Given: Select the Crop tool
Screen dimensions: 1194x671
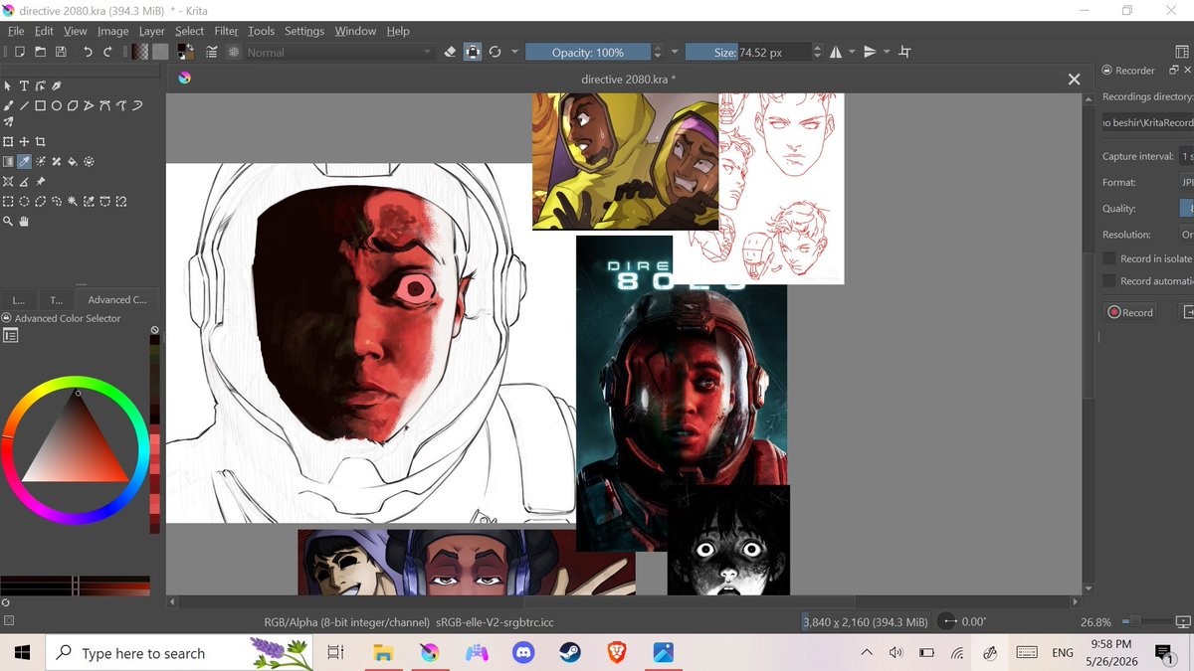Looking at the screenshot, I should pyautogui.click(x=40, y=142).
